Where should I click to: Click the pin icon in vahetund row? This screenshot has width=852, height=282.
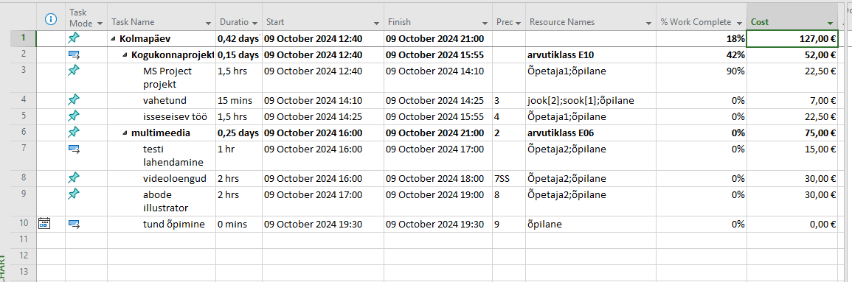click(74, 100)
